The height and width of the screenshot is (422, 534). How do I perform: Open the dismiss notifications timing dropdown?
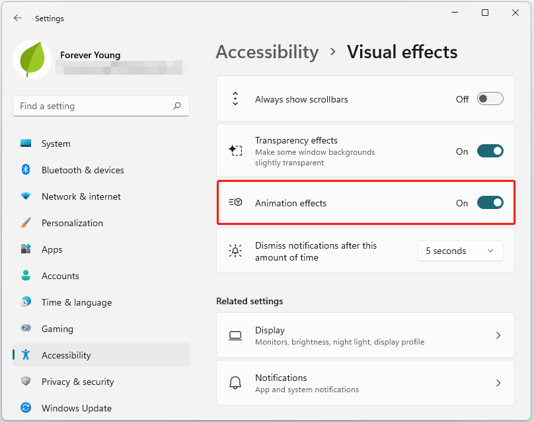pyautogui.click(x=460, y=251)
